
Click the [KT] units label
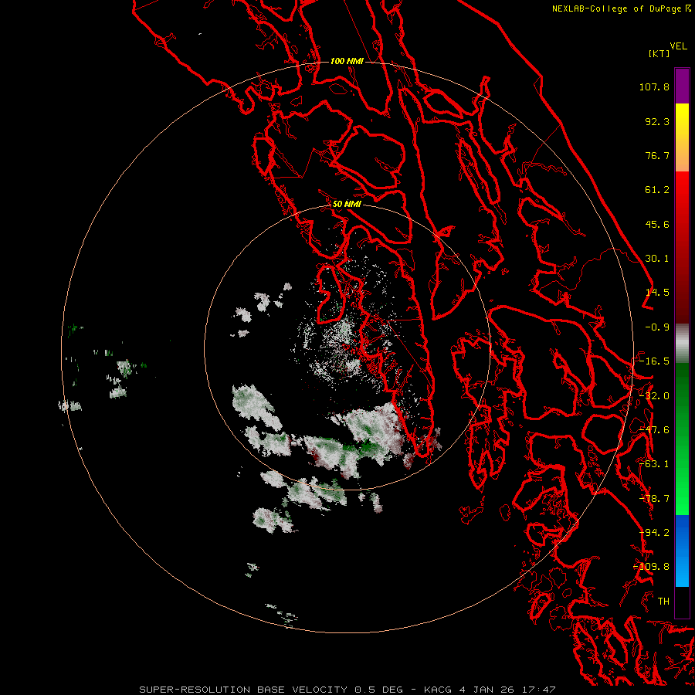[x=659, y=53]
